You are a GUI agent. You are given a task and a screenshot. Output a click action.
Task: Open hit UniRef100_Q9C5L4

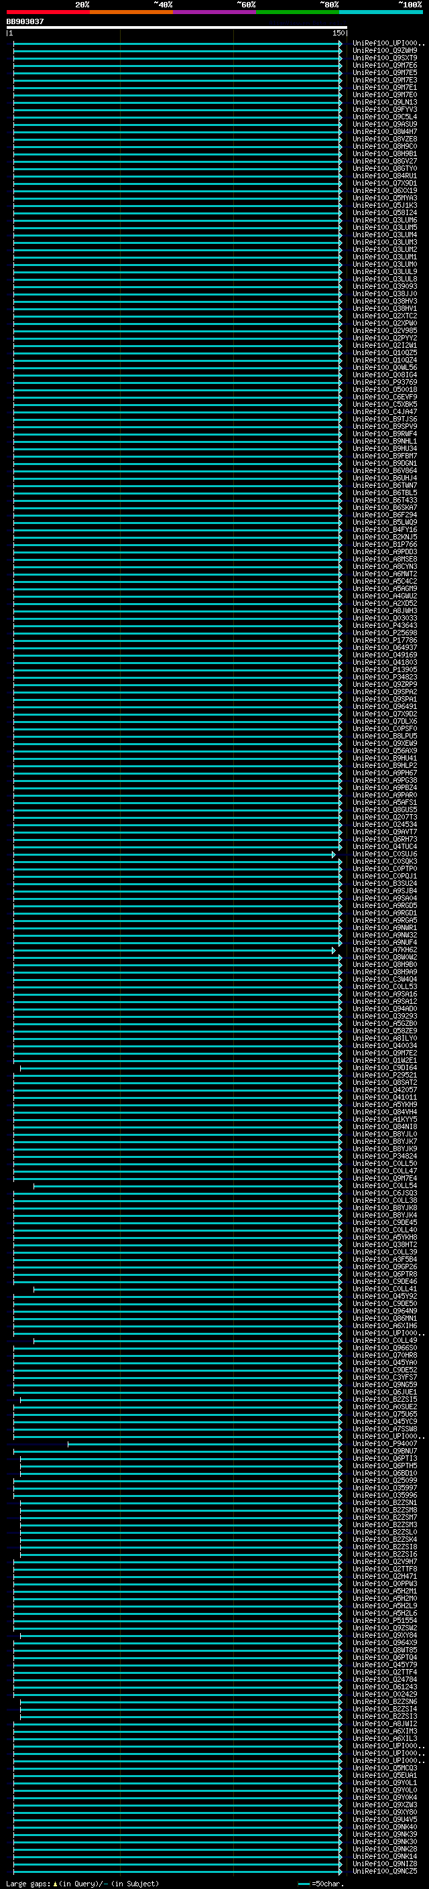pyautogui.click(x=385, y=117)
